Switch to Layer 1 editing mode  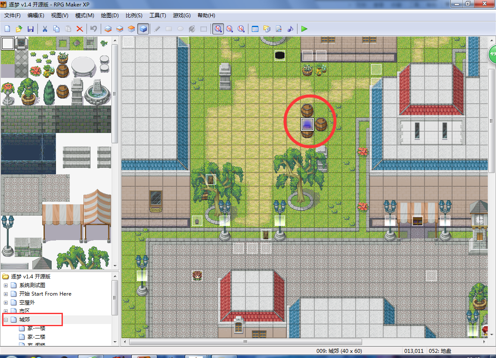(108, 29)
